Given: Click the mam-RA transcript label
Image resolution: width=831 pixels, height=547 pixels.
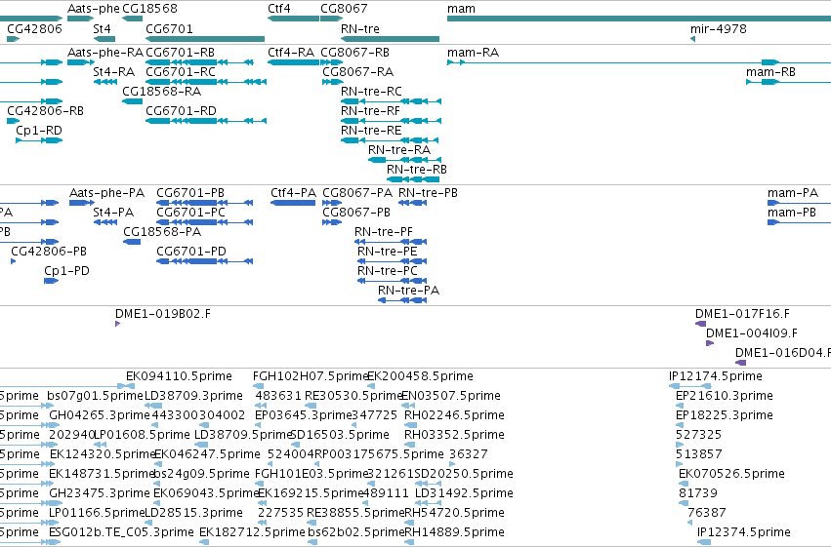Looking at the screenshot, I should point(473,53).
